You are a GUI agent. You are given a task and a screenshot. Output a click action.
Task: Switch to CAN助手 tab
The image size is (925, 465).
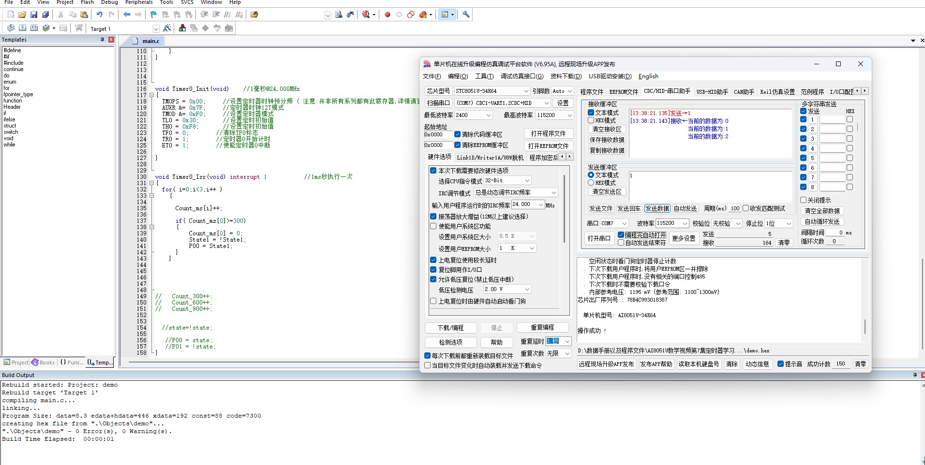[x=744, y=91]
